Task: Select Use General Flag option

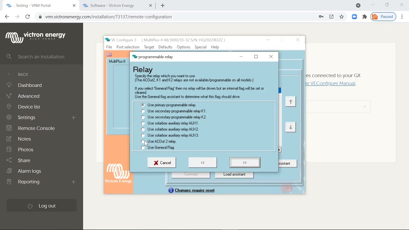Action: pyautogui.click(x=143, y=148)
